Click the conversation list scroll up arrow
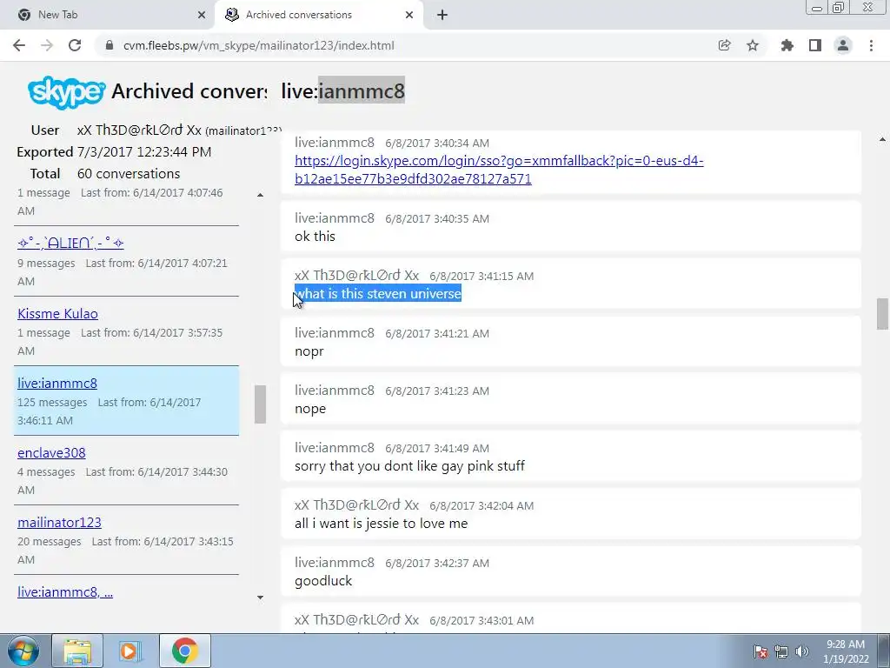This screenshot has width=890, height=668. pyautogui.click(x=260, y=195)
